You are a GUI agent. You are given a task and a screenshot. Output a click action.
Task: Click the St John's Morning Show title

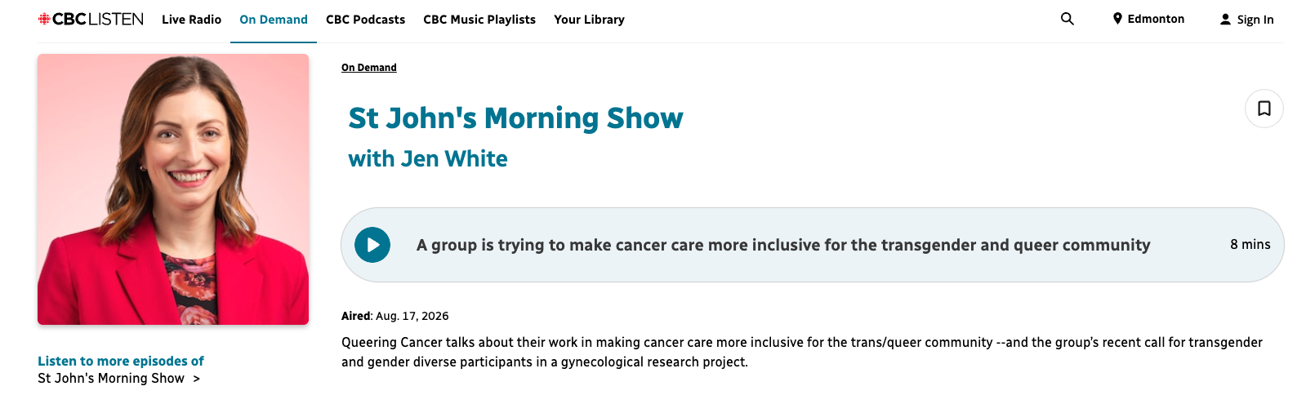coord(515,118)
